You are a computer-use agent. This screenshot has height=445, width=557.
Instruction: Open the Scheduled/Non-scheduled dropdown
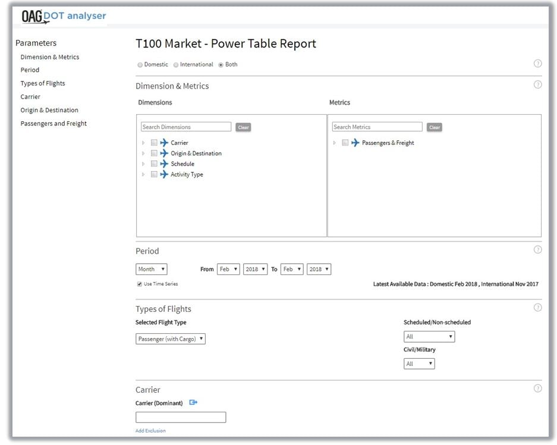(429, 337)
